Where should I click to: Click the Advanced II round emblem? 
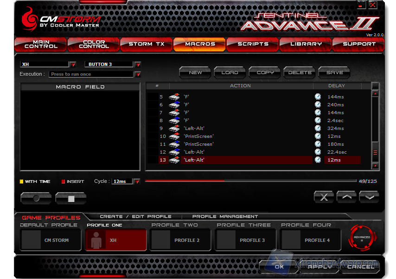tap(362, 238)
